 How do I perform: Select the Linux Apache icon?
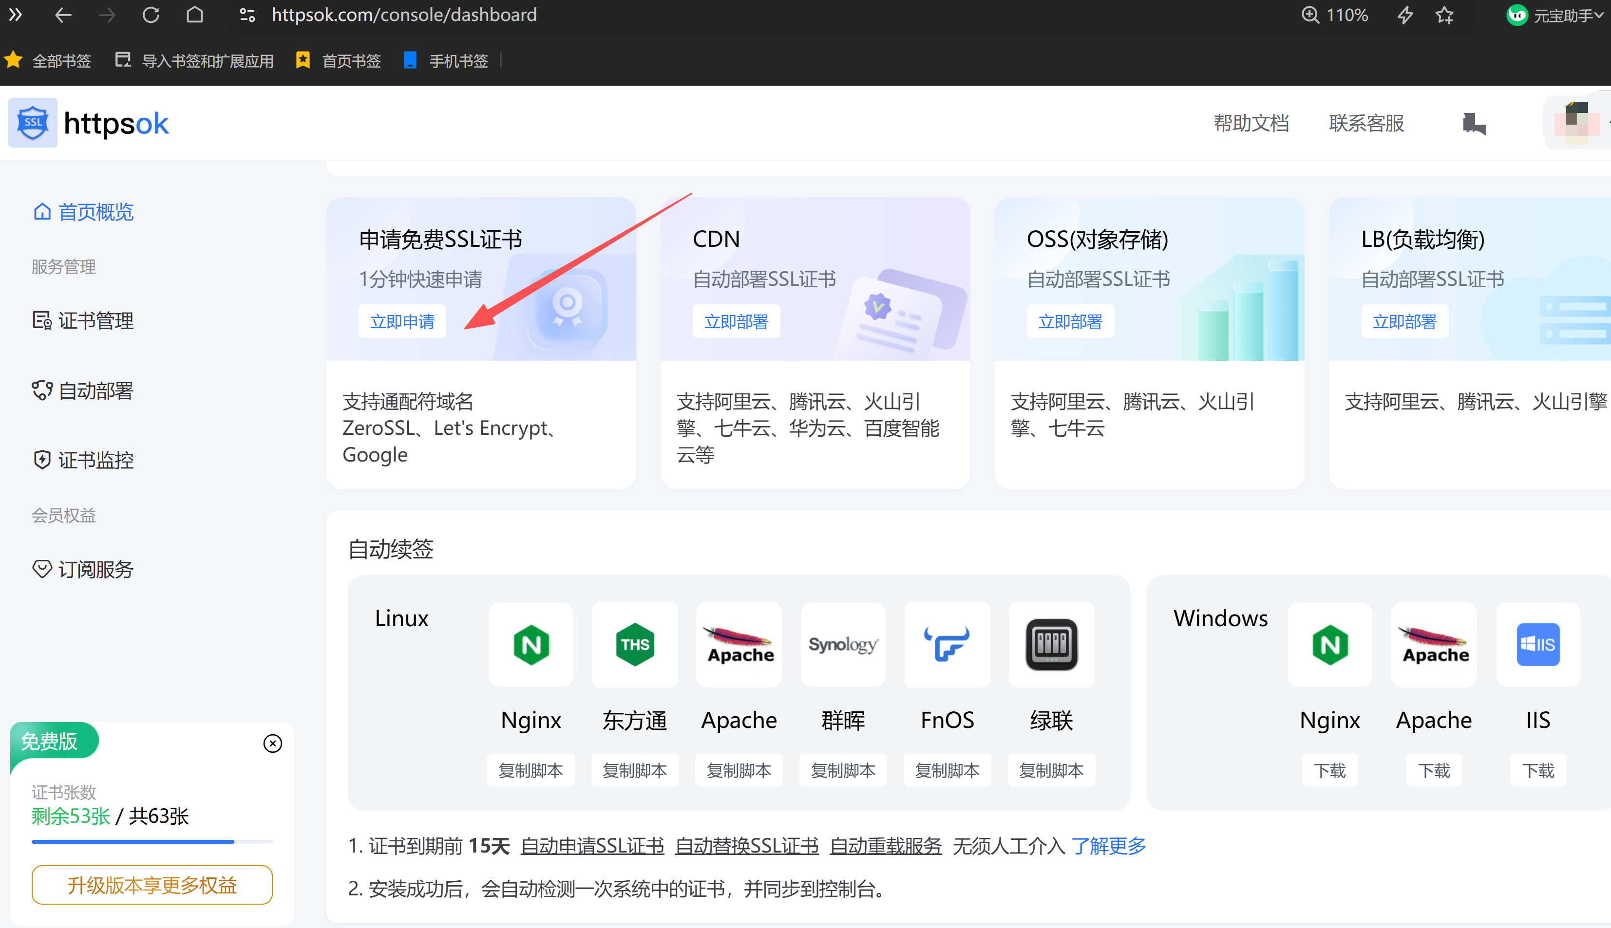tap(739, 644)
